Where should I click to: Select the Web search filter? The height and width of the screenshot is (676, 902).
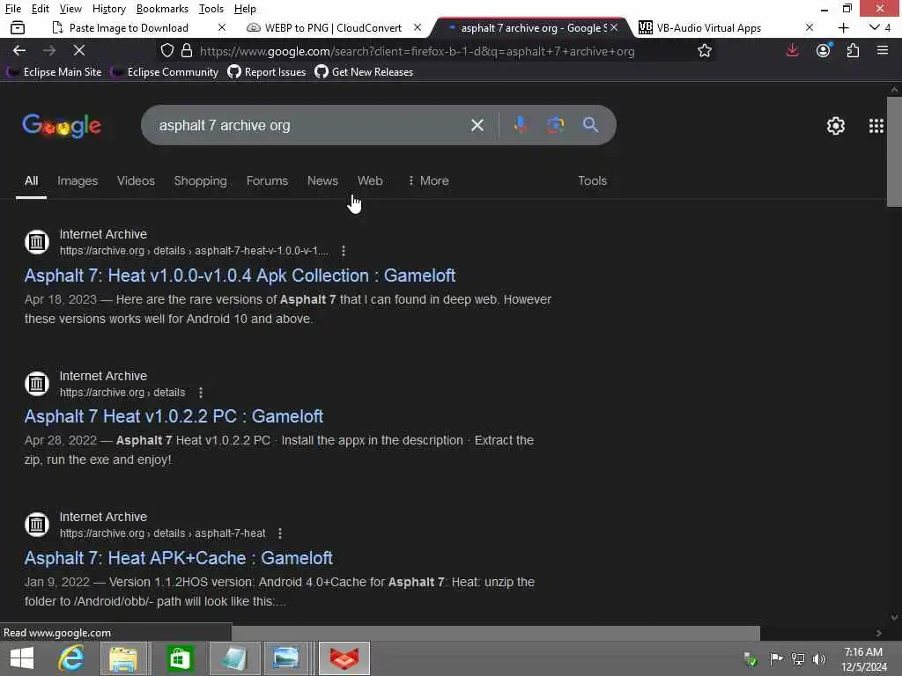[370, 180]
